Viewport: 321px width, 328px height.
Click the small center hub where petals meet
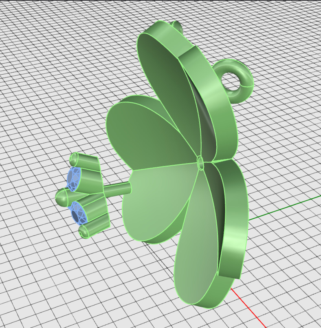coord(201,162)
